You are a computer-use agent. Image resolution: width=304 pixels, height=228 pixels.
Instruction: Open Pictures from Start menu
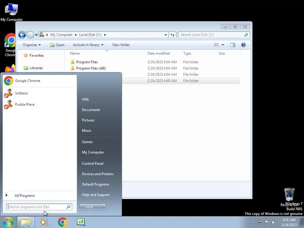coord(88,120)
